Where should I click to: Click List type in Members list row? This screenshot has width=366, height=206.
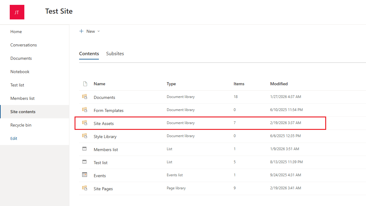coord(169,149)
